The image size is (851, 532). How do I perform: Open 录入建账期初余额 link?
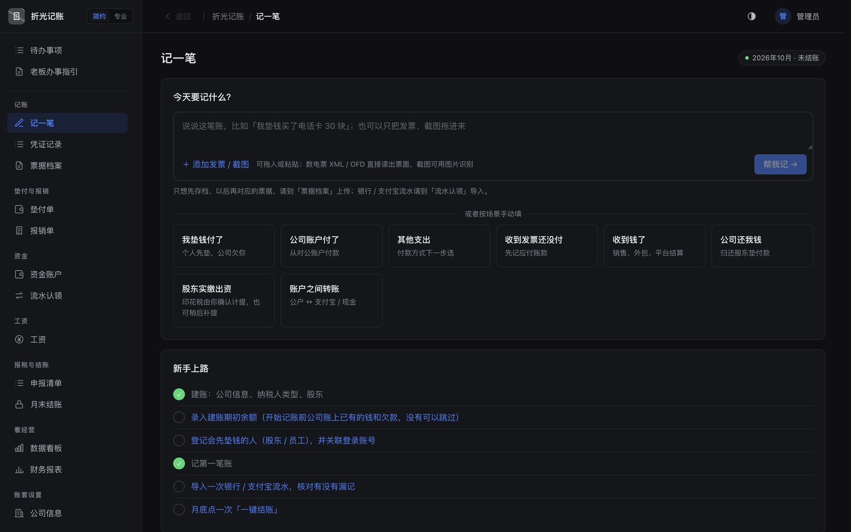[325, 417]
